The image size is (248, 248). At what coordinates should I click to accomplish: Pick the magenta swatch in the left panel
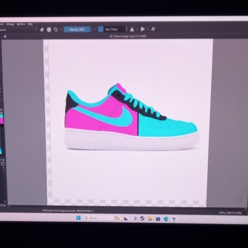coord(2,121)
